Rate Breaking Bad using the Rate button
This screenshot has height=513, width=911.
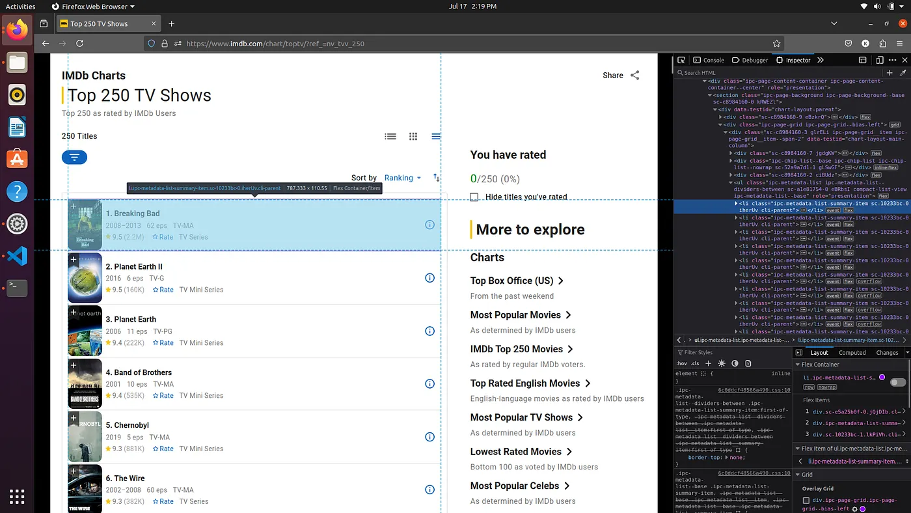pyautogui.click(x=163, y=237)
